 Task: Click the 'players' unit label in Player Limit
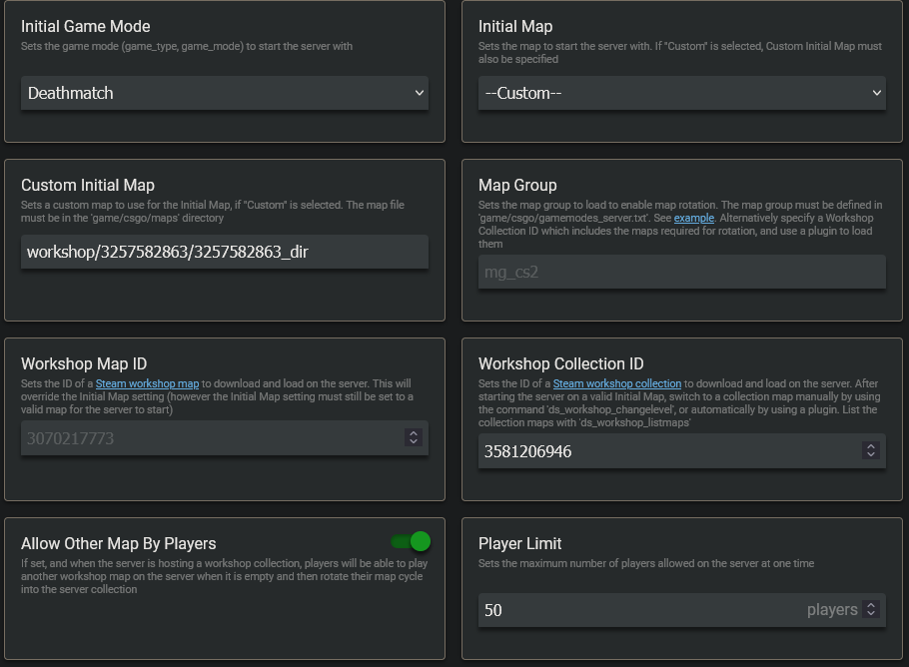point(831,610)
